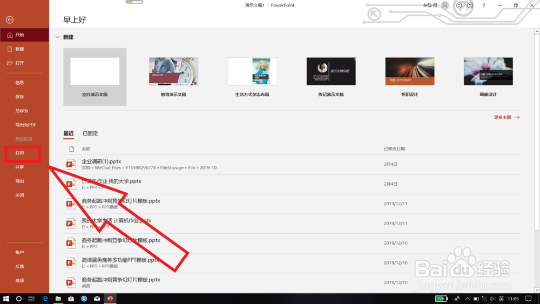
Task: Pick the 生活方式杂志布局 template
Action: point(252,77)
